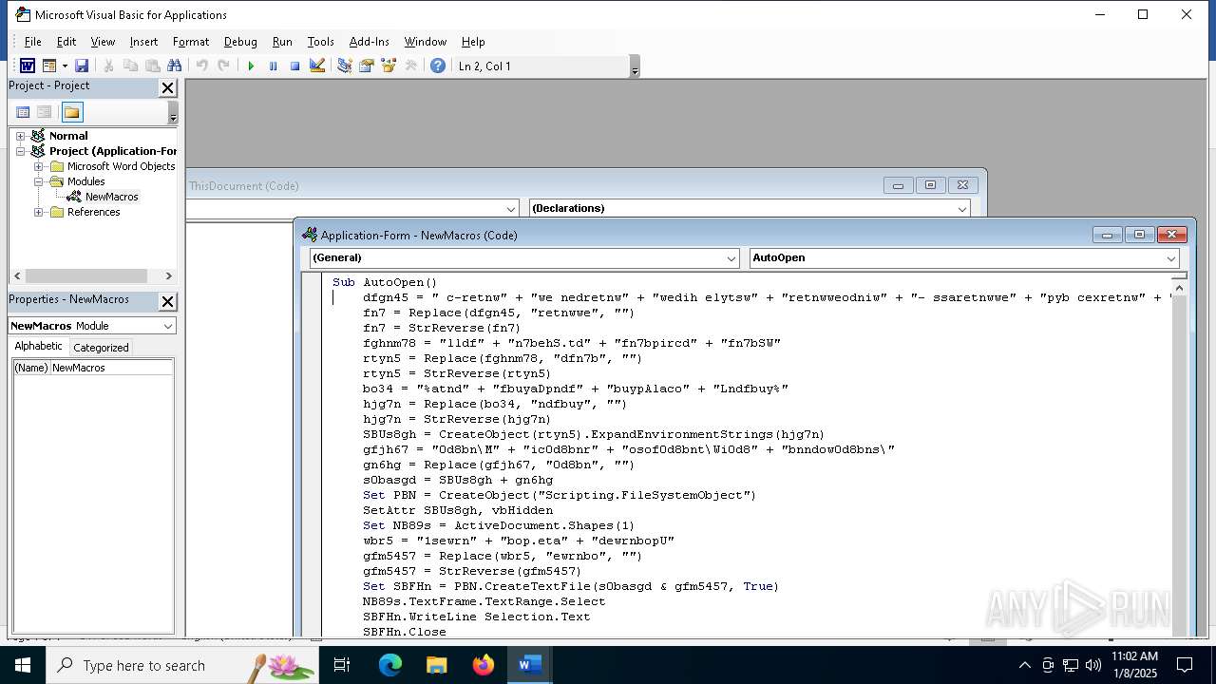Image resolution: width=1216 pixels, height=684 pixels.
Task: Click the (Name) NewMacros property field
Action: [x=93, y=368]
